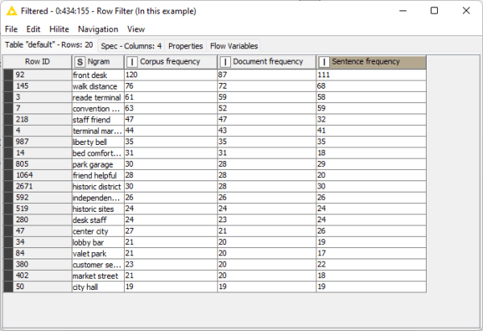Minimize the Filtered table window
This screenshot has width=483, height=331.
tap(403, 10)
